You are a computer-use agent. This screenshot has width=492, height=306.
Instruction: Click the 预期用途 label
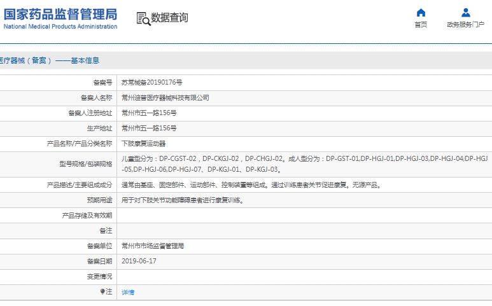pyautogui.click(x=99, y=200)
